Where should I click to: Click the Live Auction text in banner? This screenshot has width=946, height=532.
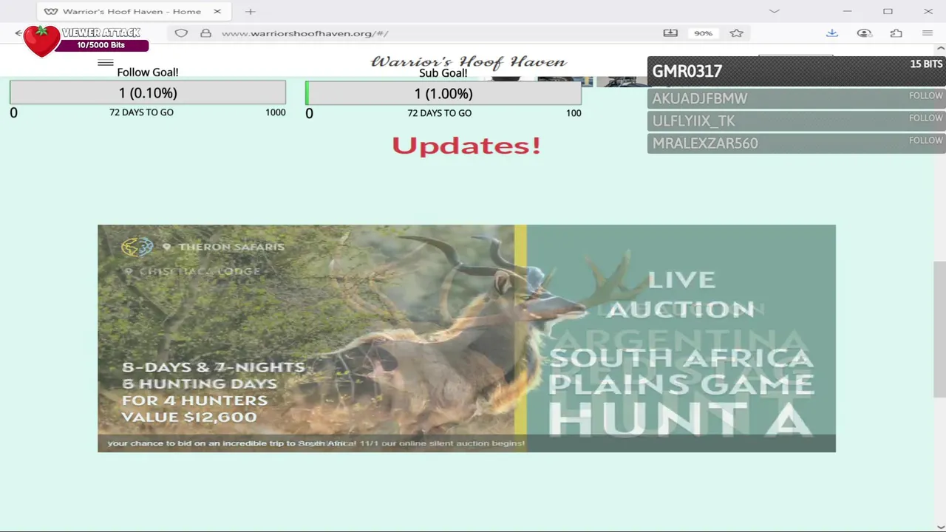pos(680,294)
